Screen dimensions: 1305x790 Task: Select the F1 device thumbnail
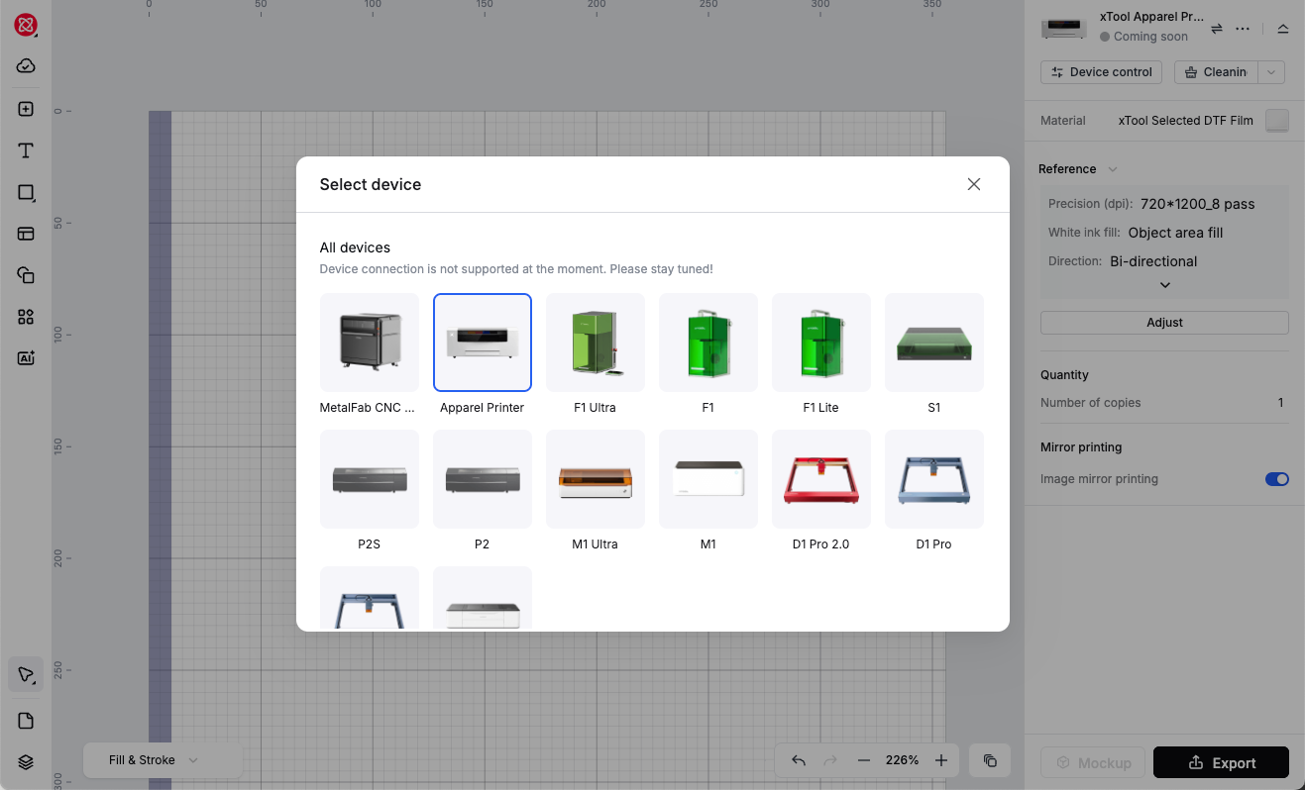coord(708,343)
